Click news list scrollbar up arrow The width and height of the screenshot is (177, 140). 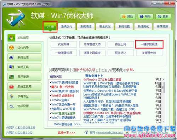coord(163,80)
